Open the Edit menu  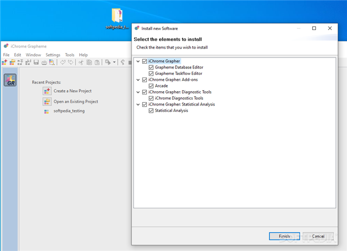17,55
